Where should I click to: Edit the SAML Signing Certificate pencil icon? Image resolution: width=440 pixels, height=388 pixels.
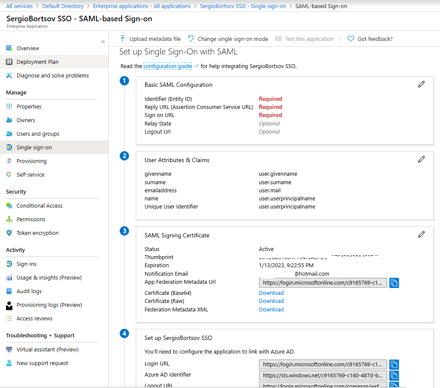[x=421, y=234]
